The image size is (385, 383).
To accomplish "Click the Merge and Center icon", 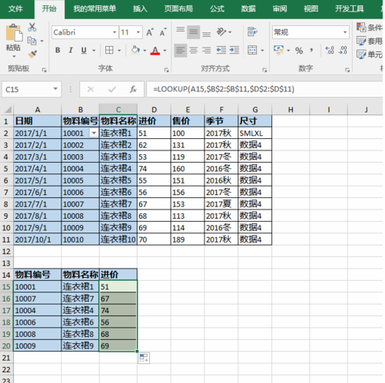I will click(x=252, y=50).
